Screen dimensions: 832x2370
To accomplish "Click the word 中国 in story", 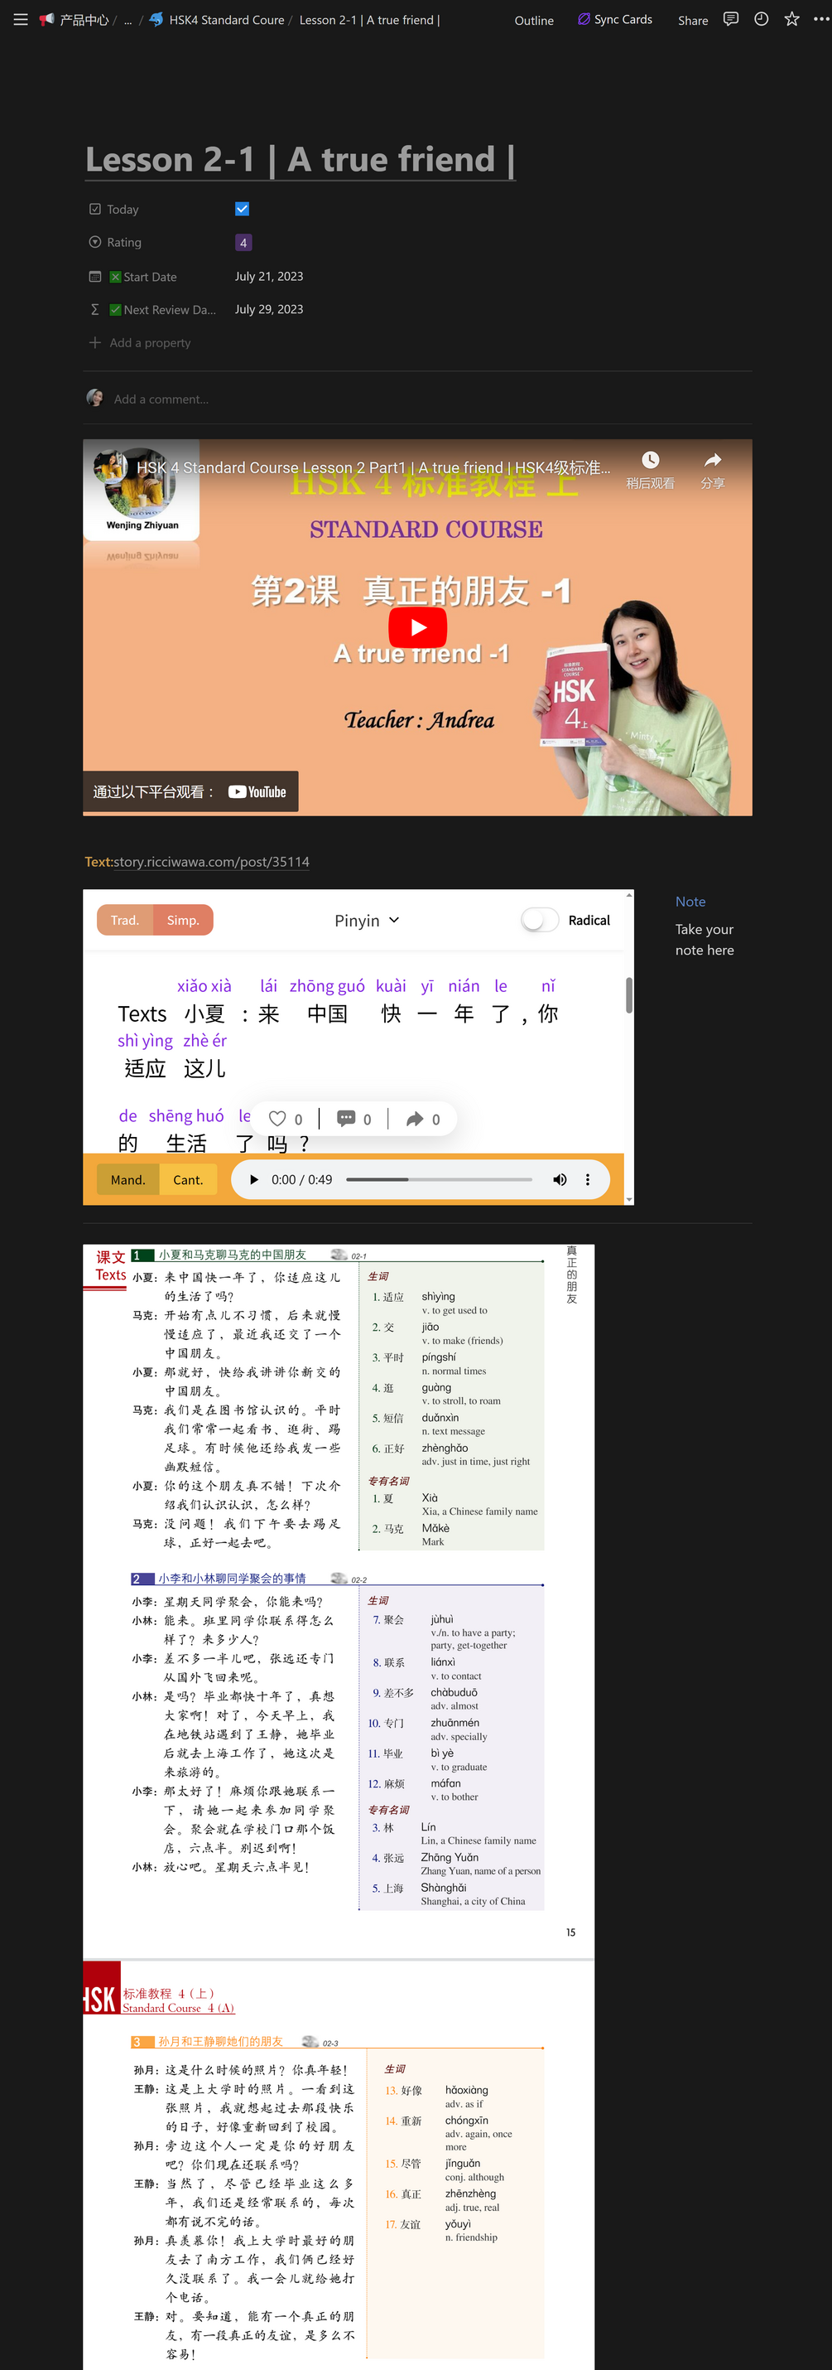I will click(x=327, y=1013).
